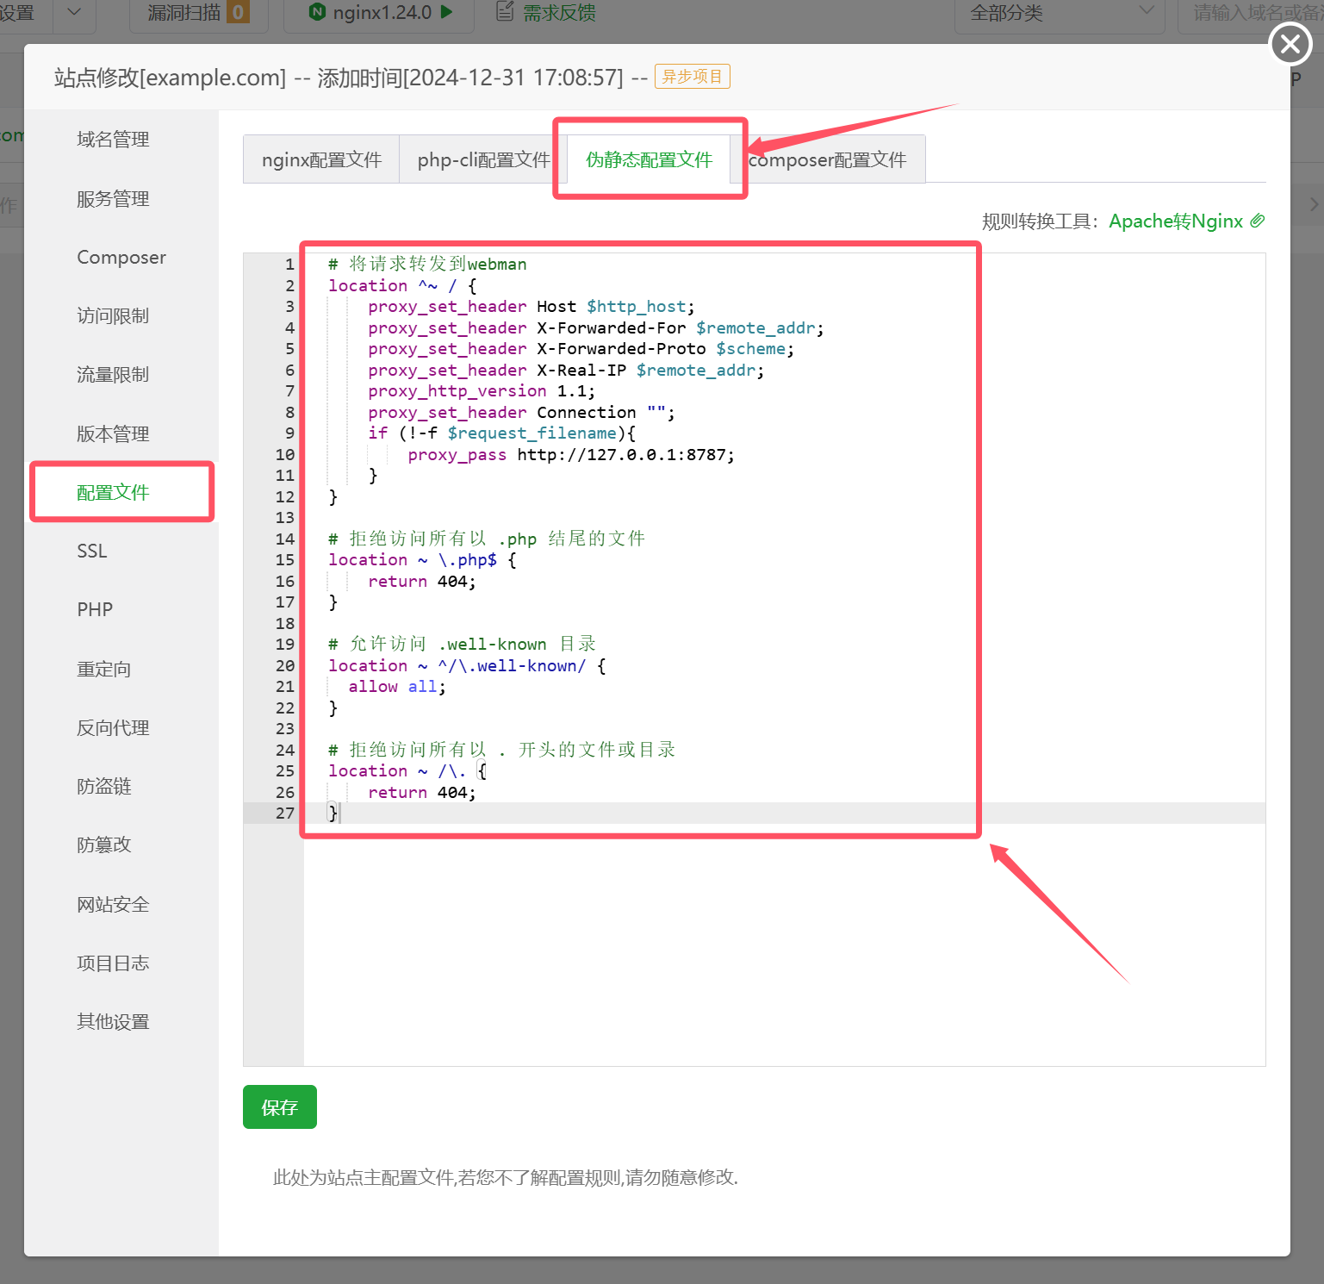
Task: Click the 'proxy_set_header Connection "";' line
Action: (x=521, y=413)
